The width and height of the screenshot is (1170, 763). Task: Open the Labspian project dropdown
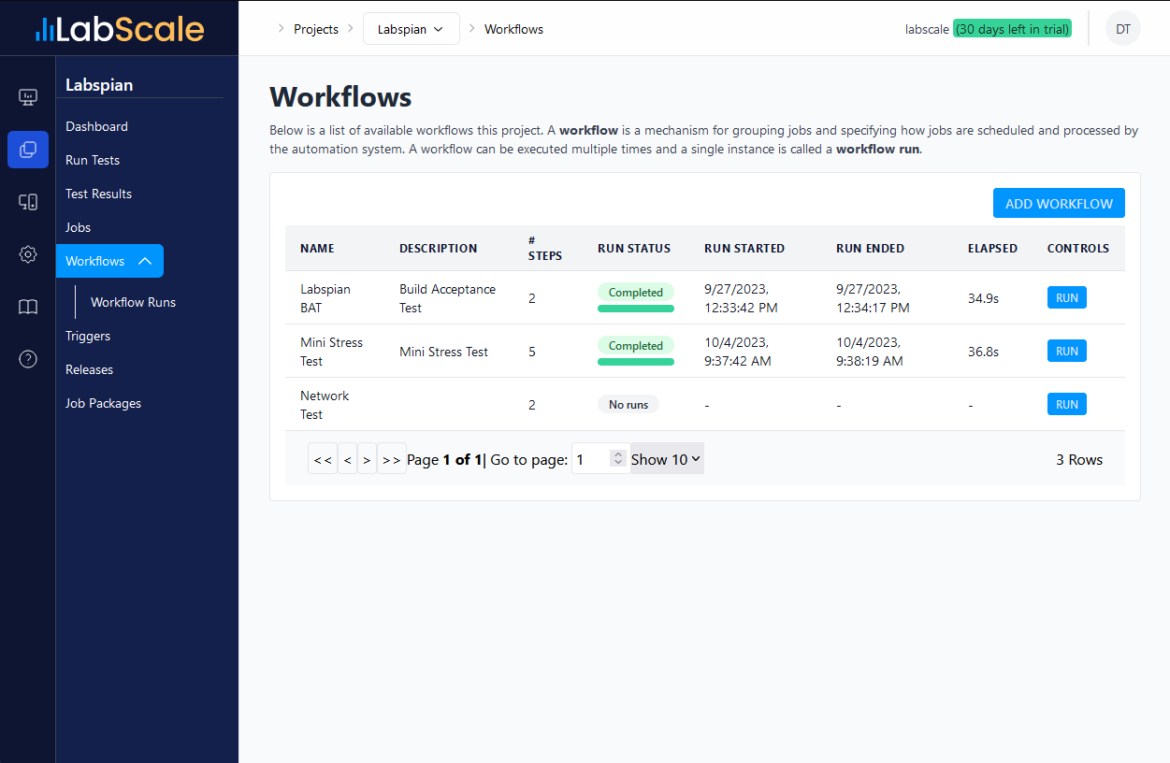(x=411, y=29)
